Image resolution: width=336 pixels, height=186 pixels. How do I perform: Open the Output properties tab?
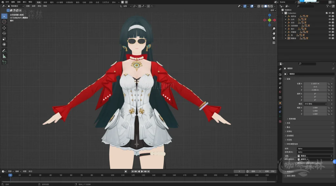[280, 79]
